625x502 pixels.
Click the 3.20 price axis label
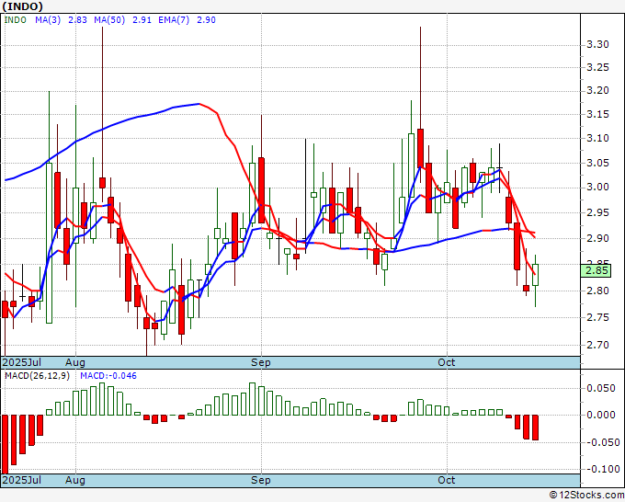point(598,90)
